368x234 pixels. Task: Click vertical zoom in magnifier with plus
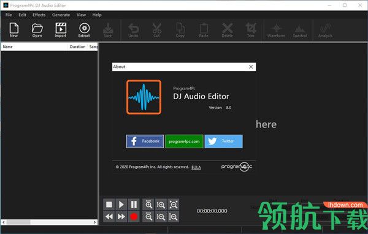[x=161, y=205]
